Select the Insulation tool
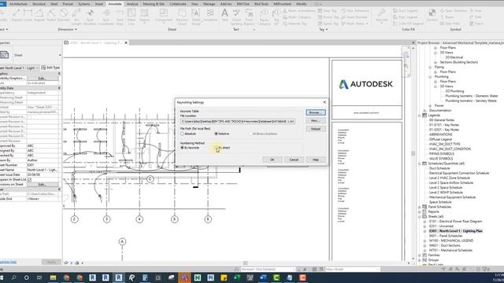 (x=210, y=16)
